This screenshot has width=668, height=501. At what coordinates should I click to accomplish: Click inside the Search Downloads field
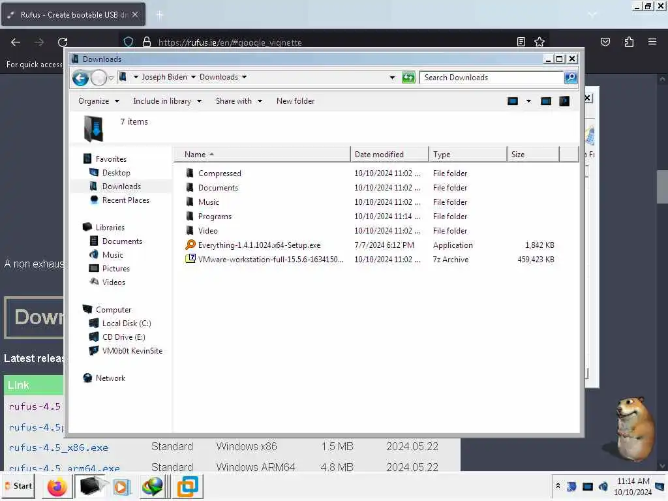[x=491, y=78]
